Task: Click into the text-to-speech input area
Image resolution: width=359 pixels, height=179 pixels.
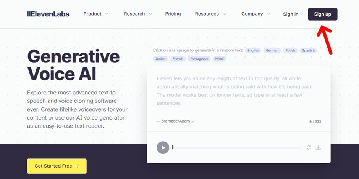Action: click(x=238, y=91)
